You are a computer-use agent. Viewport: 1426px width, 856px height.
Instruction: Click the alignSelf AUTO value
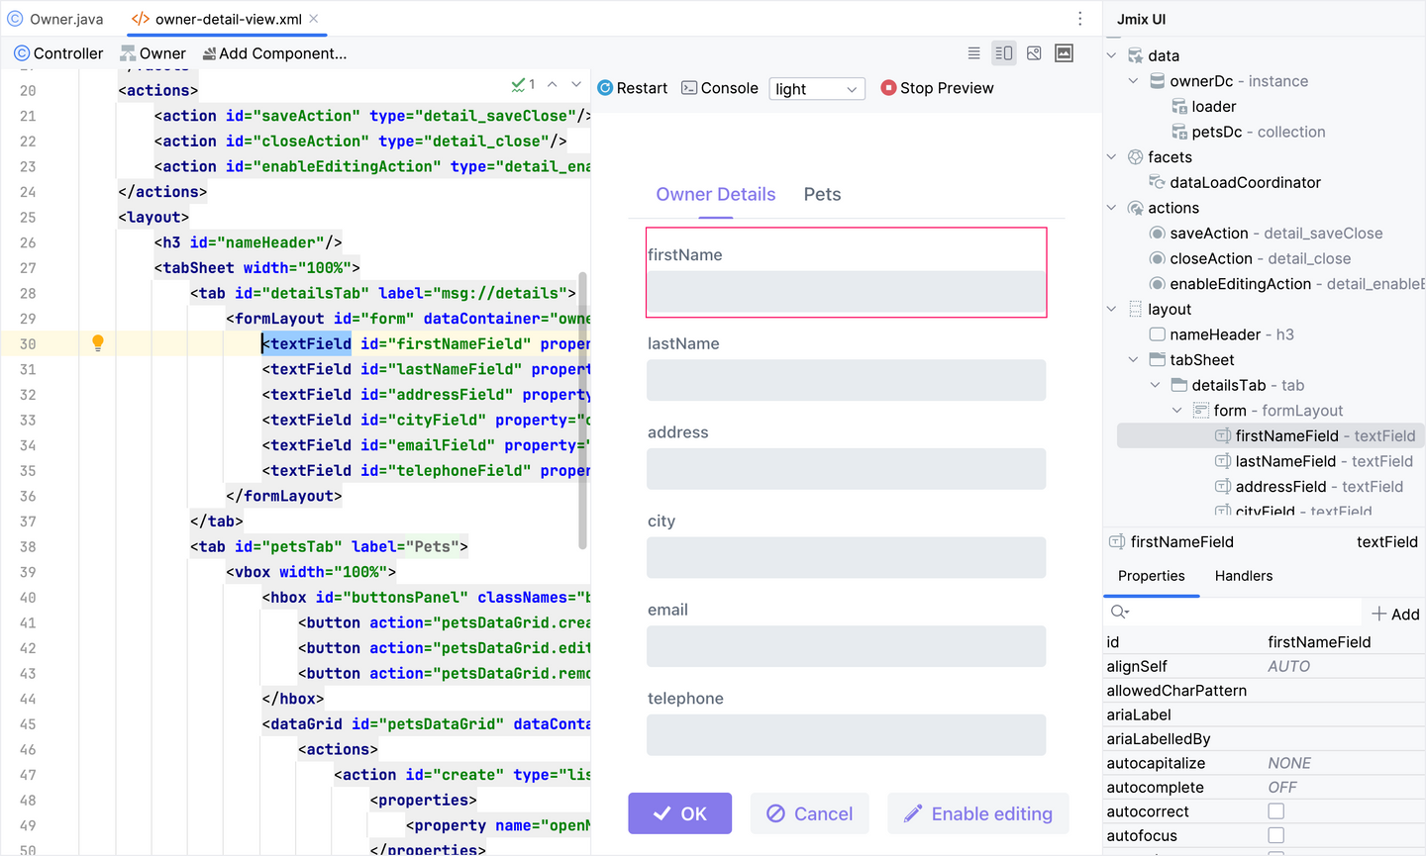[x=1288, y=667]
